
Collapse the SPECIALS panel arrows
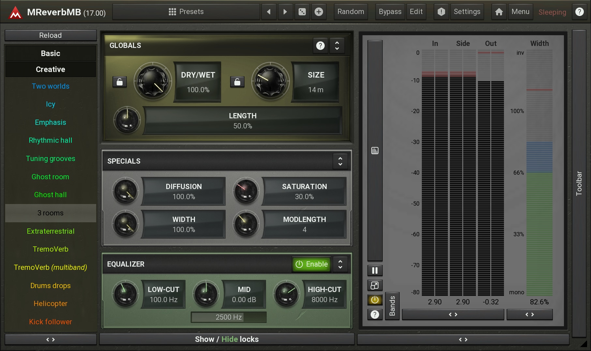[340, 161]
